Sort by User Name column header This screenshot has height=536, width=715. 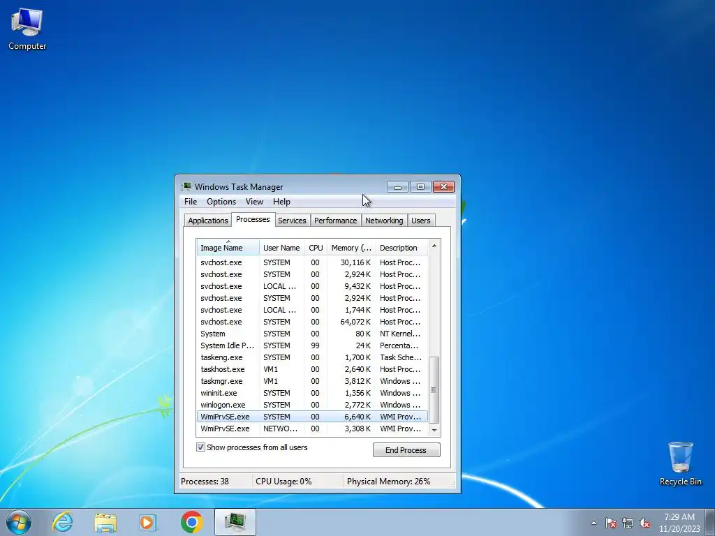click(281, 248)
